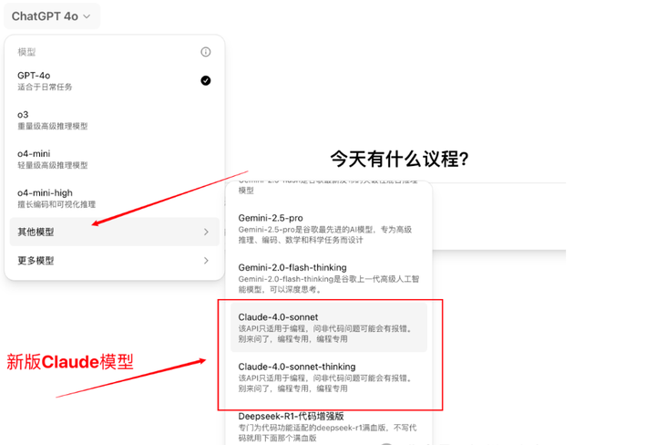Click the model info circle icon
This screenshot has width=656, height=445.
coord(205,52)
